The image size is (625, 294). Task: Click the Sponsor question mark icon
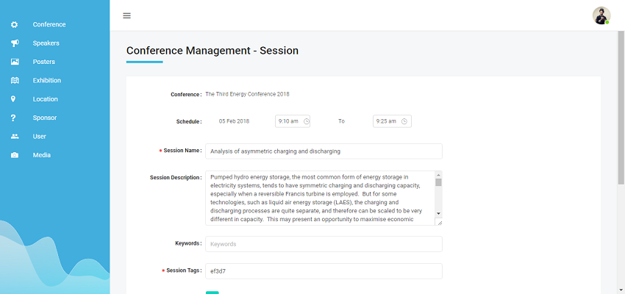tap(13, 118)
